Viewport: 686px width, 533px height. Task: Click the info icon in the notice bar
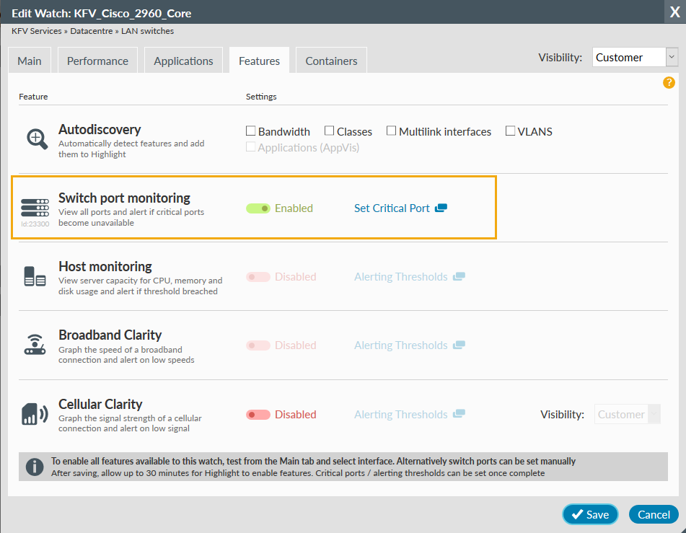coord(35,466)
